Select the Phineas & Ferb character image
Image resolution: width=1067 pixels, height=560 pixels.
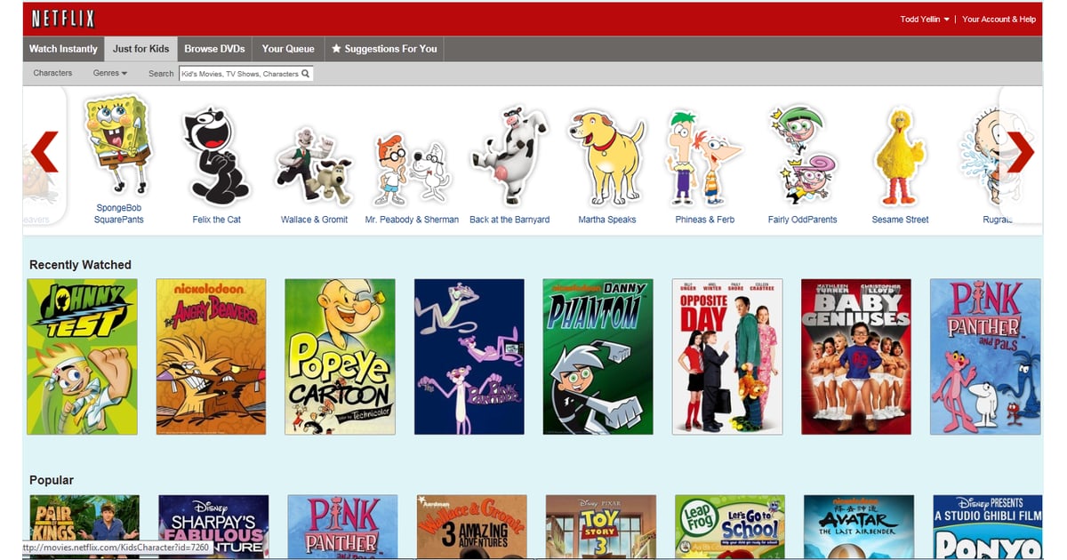(x=704, y=156)
